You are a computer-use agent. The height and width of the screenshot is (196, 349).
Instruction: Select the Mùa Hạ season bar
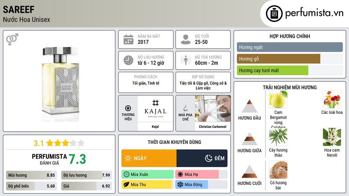201,175
